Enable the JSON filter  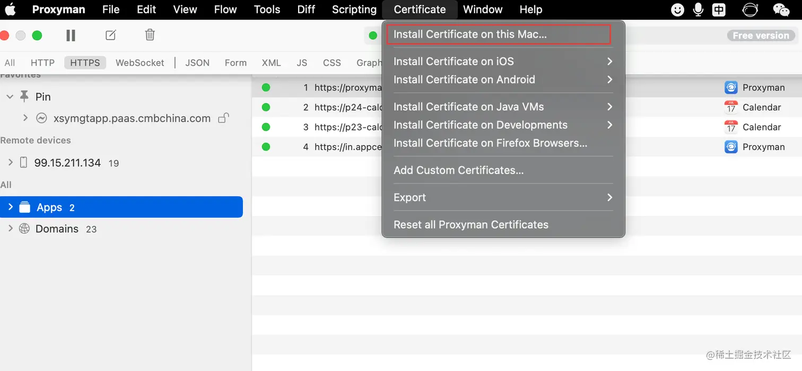pyautogui.click(x=197, y=63)
